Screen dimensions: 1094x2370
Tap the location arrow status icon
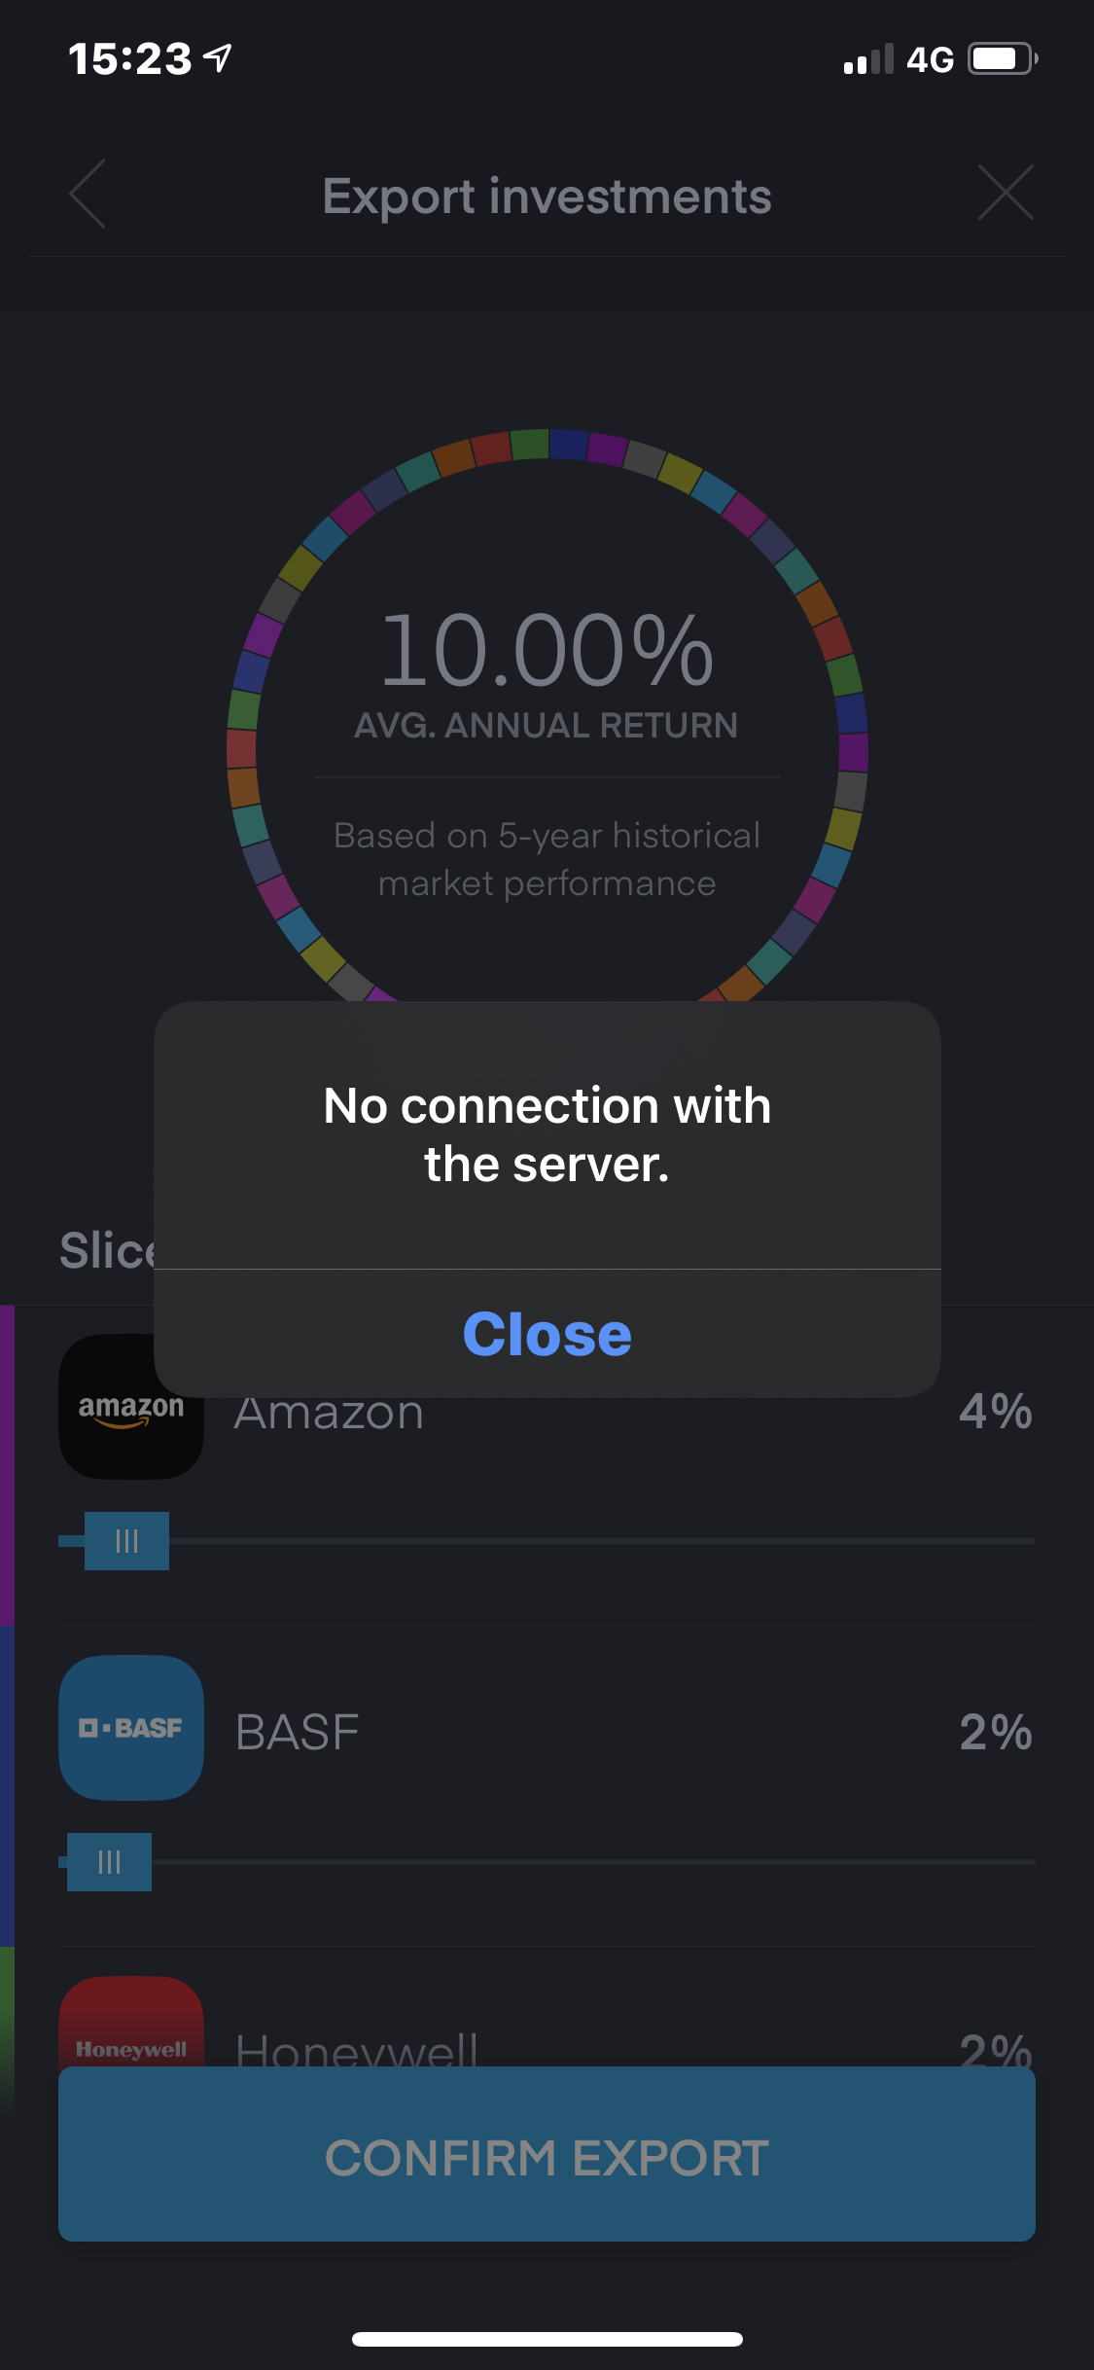point(218,58)
